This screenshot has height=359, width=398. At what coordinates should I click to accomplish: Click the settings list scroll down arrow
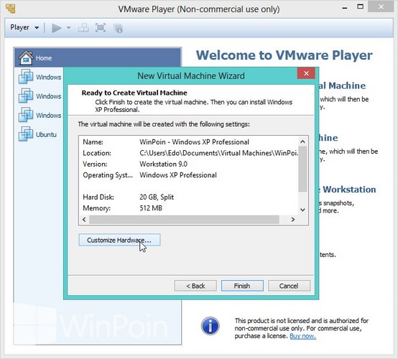[x=302, y=210]
